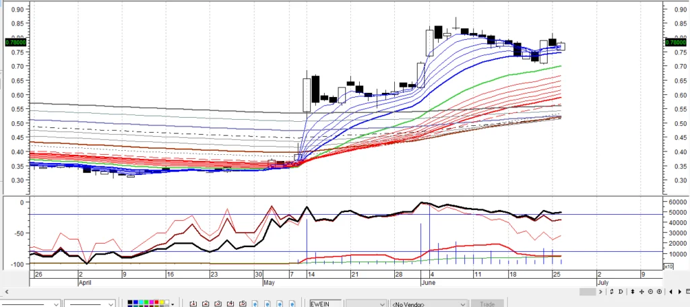The image size is (690, 307).
Task: Click the date label 16 on time axis
Action: point(170,275)
